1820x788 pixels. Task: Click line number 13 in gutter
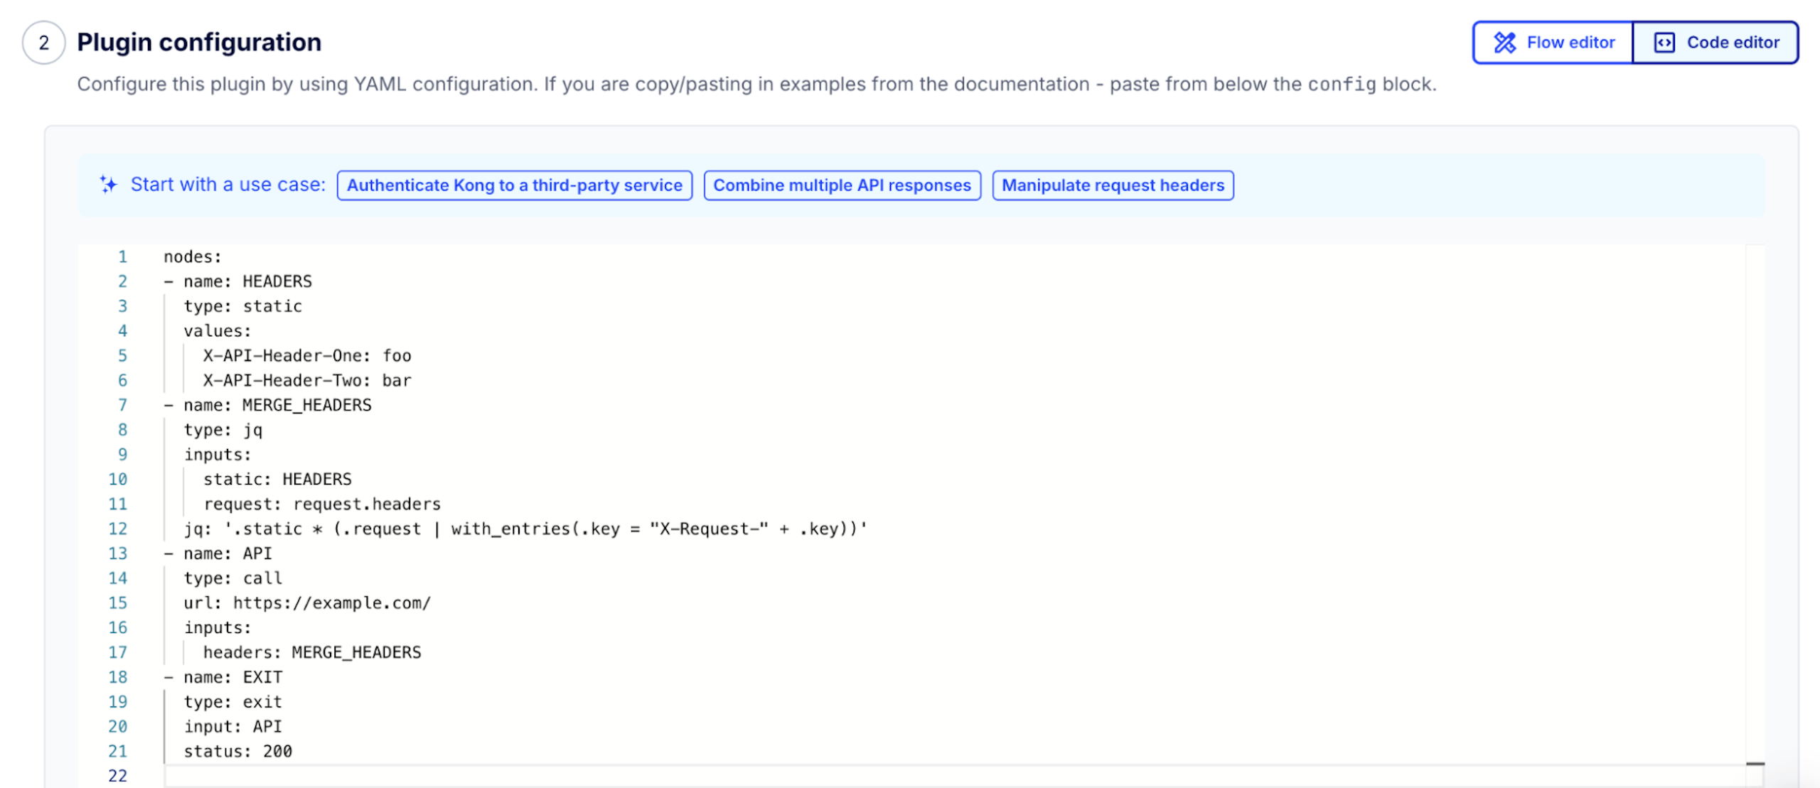pyautogui.click(x=118, y=554)
